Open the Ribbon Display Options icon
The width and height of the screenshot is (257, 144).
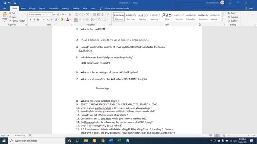[230, 3]
